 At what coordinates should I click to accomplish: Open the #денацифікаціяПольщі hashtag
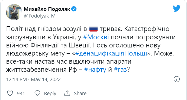(x=111, y=53)
